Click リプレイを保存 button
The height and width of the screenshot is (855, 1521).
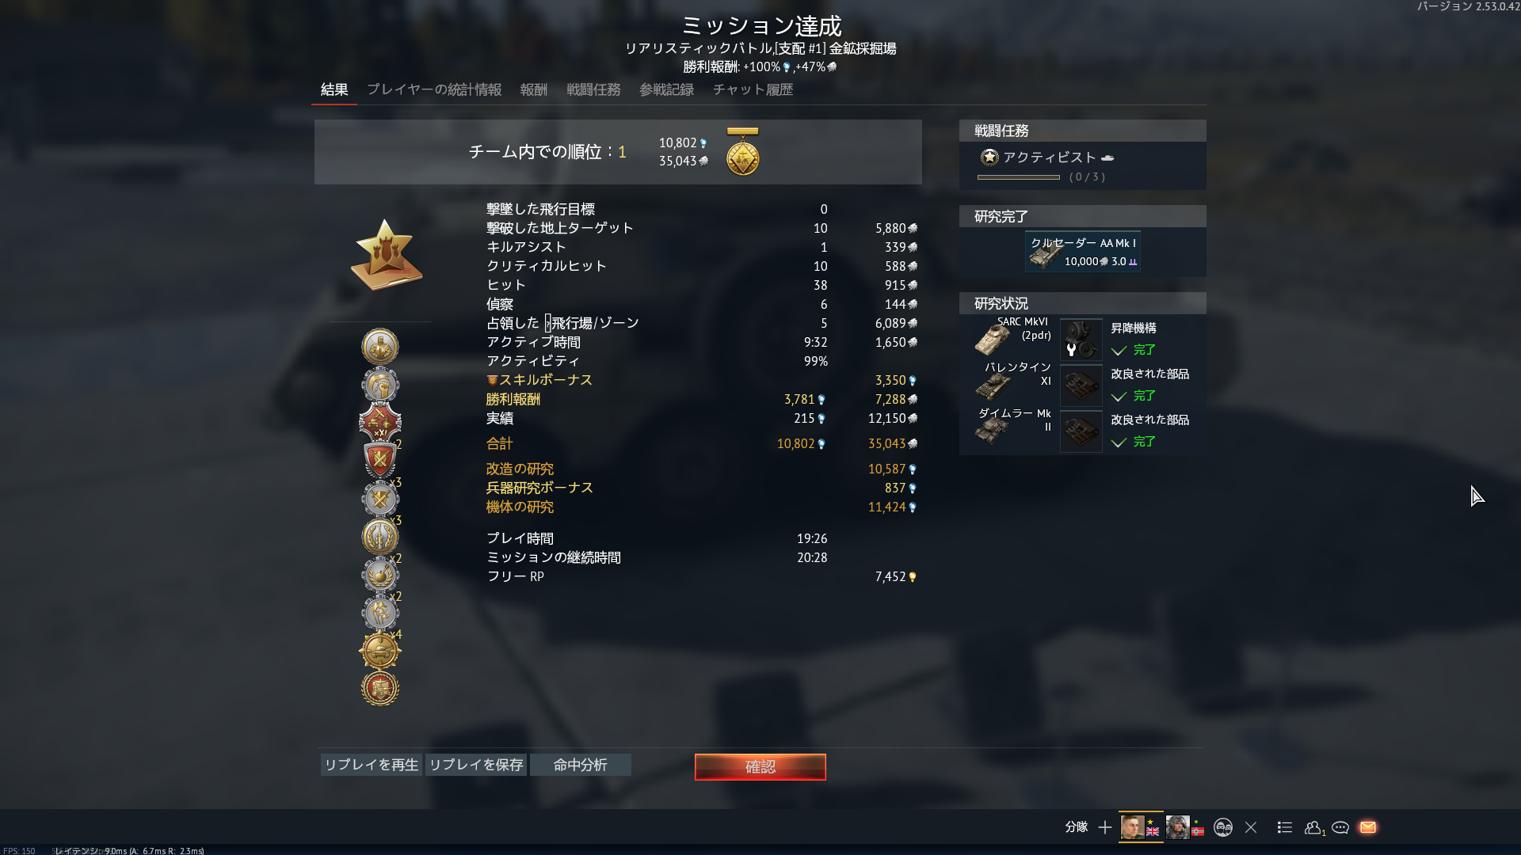[476, 765]
